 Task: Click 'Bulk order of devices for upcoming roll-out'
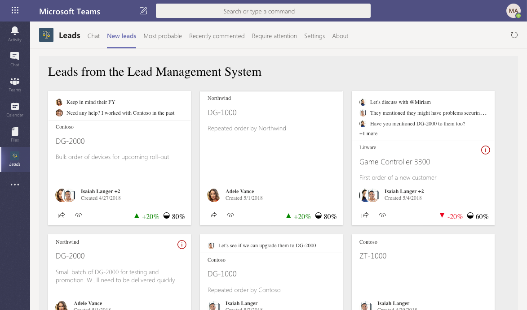click(112, 157)
